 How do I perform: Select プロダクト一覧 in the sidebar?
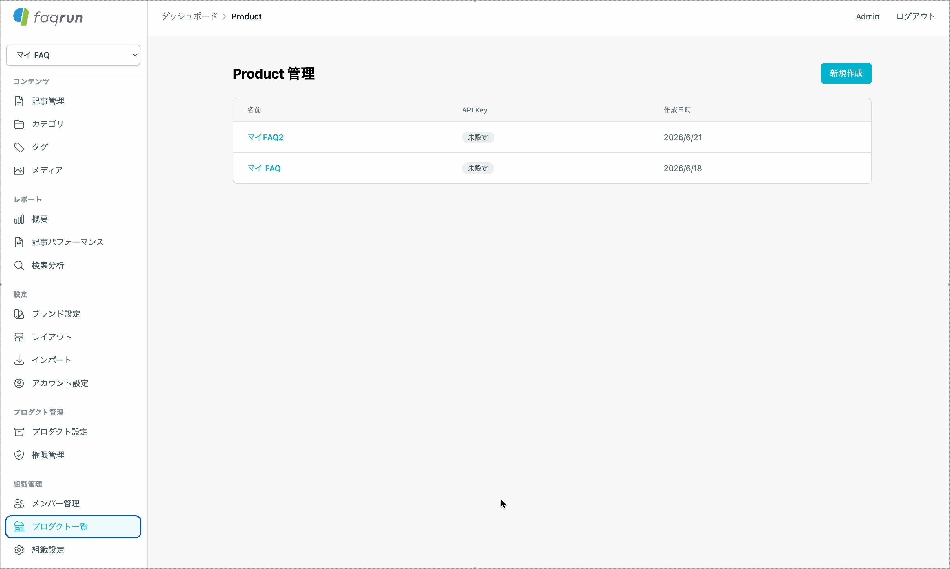73,527
